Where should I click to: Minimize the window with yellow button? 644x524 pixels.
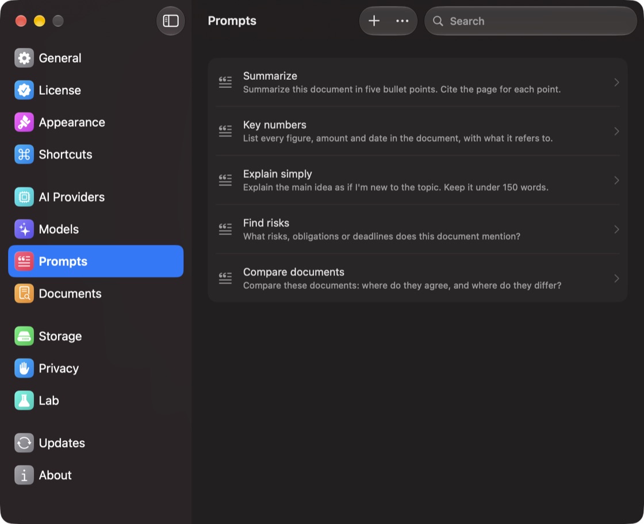[40, 21]
